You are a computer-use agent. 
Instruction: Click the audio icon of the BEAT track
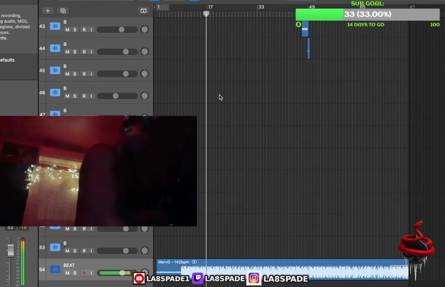(55, 269)
